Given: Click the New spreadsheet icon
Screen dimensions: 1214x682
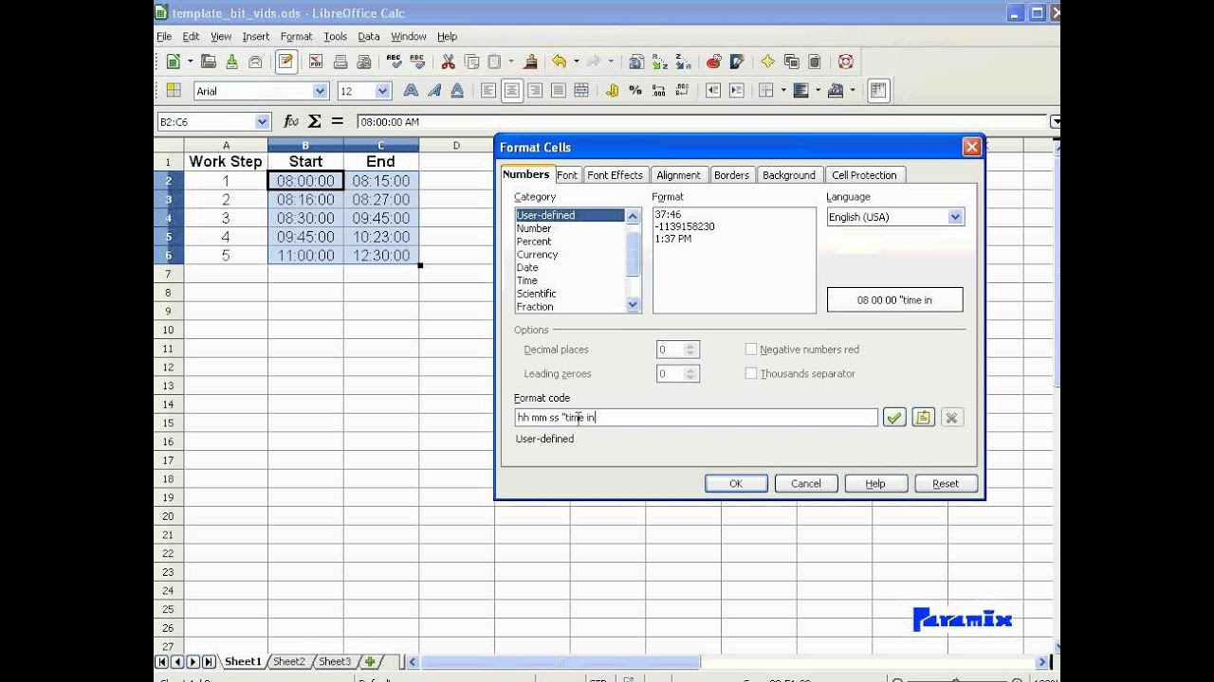Looking at the screenshot, I should pyautogui.click(x=174, y=62).
